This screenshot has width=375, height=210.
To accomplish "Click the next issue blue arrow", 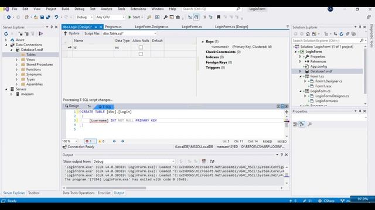I will (122, 141).
